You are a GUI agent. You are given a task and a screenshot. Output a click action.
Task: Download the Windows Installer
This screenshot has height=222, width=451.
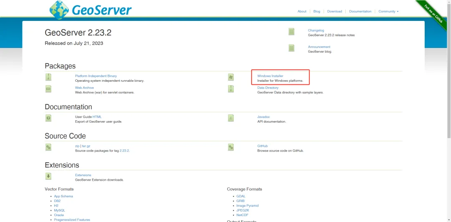tap(270, 76)
